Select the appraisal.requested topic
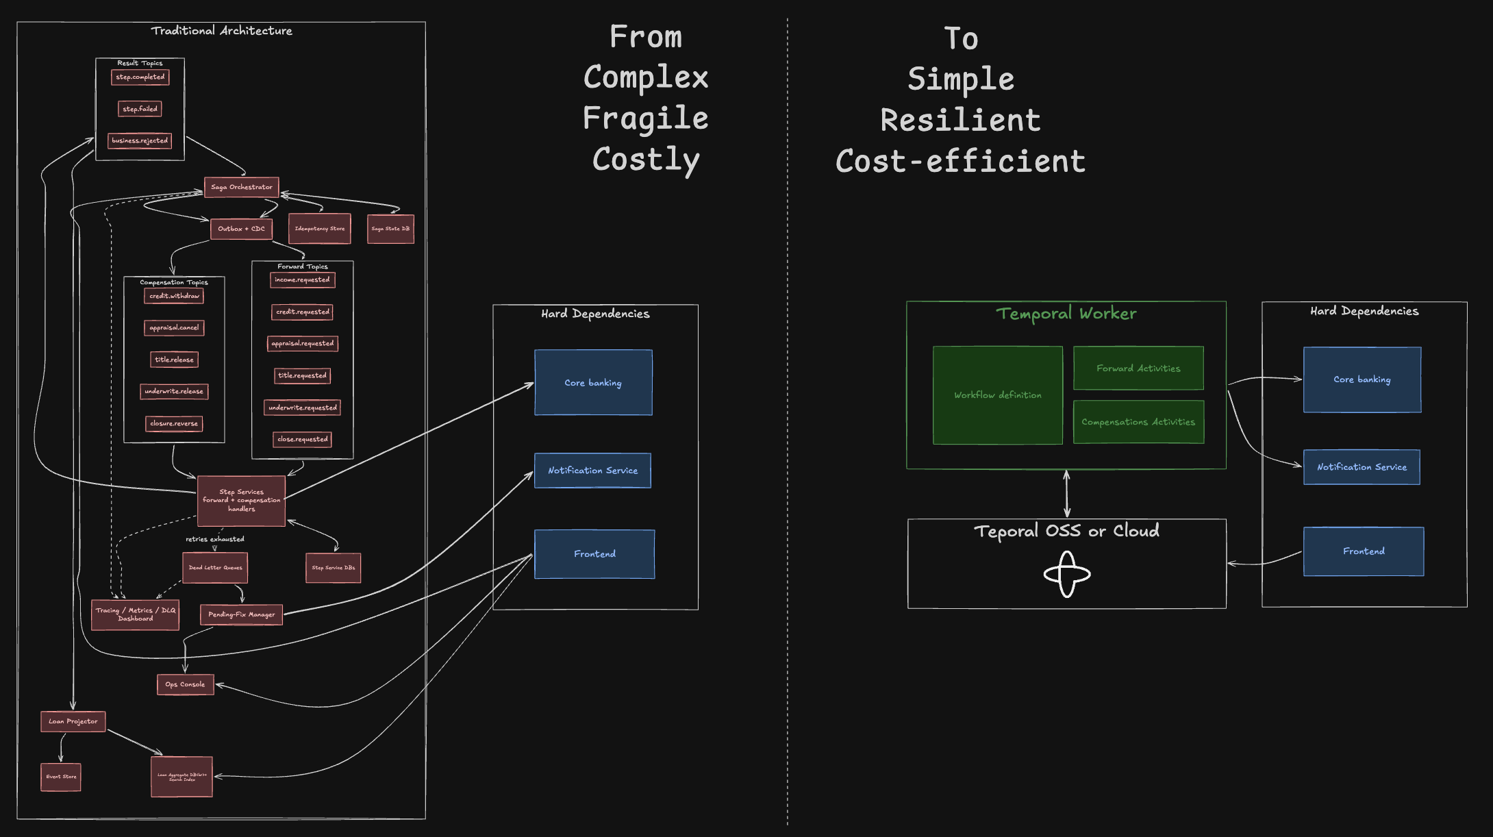Viewport: 1493px width, 837px height. [302, 344]
